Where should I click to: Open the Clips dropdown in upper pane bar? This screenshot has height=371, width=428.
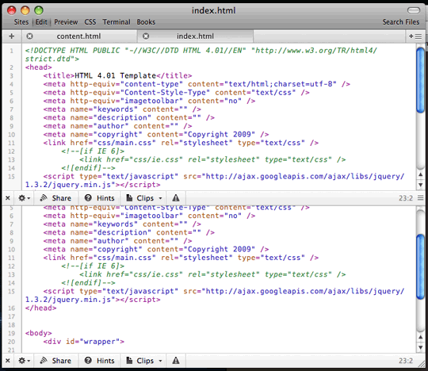coord(144,198)
